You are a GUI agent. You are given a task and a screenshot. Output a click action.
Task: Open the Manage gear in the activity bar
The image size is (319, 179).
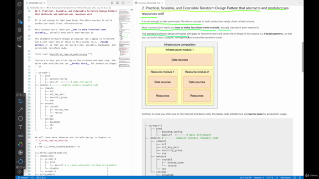pos(19,171)
